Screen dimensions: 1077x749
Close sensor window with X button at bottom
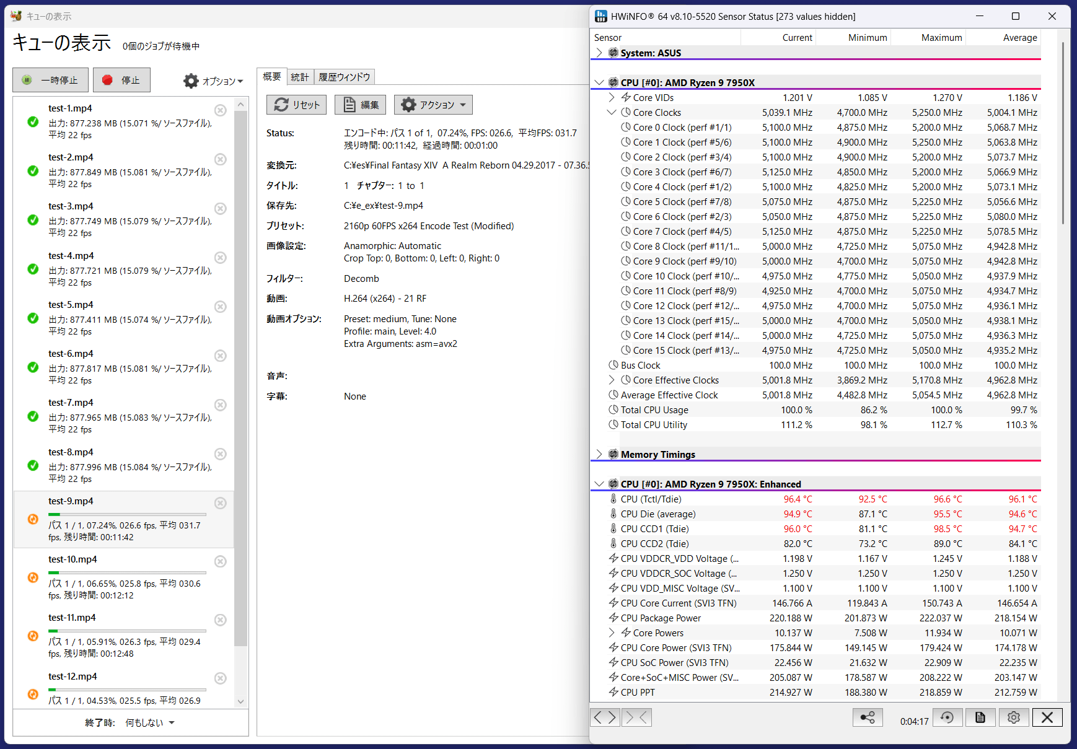point(1047,717)
